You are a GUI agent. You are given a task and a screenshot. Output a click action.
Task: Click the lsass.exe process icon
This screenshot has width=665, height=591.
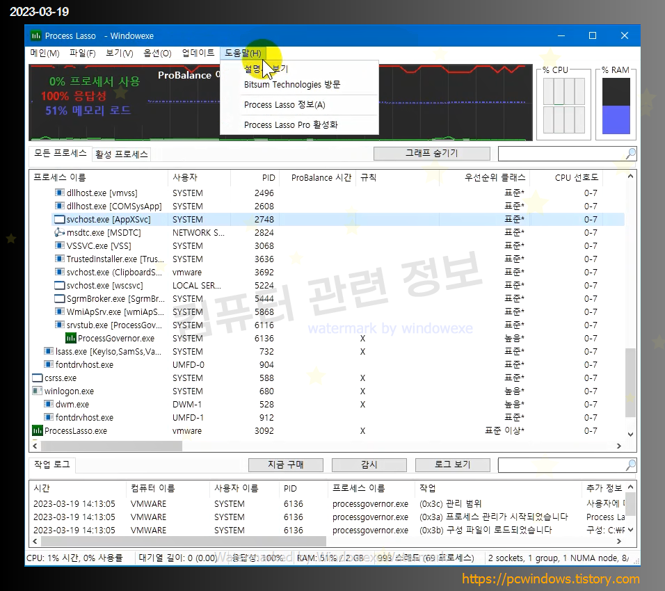tap(49, 351)
